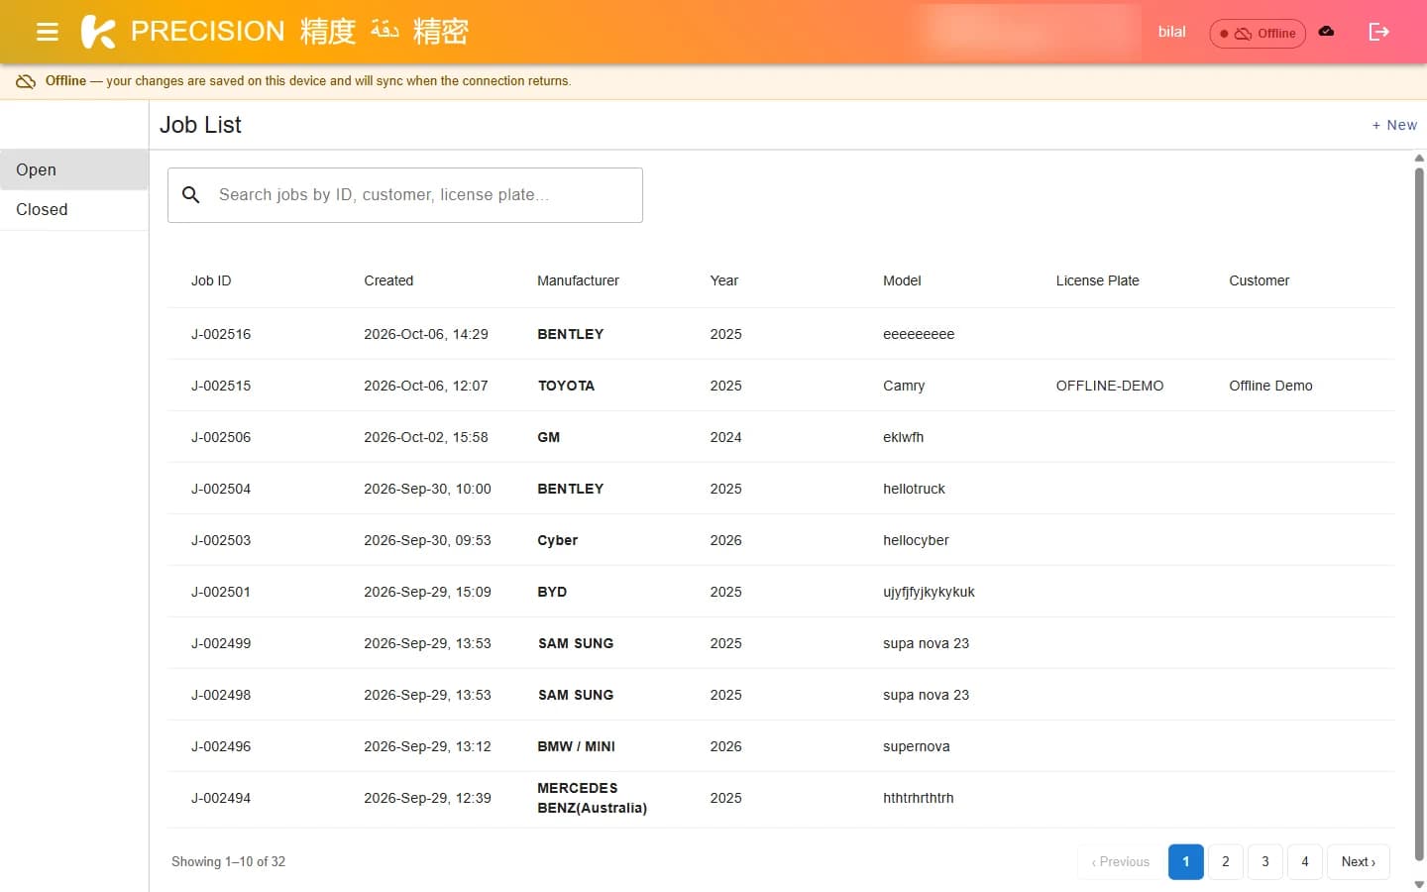Open job J-002506
This screenshot has height=892, width=1427.
pyautogui.click(x=781, y=437)
